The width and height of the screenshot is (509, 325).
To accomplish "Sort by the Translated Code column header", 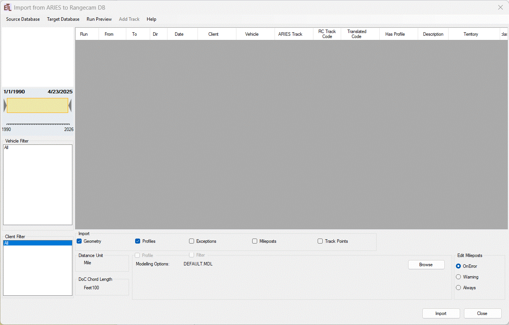I will click(360, 34).
